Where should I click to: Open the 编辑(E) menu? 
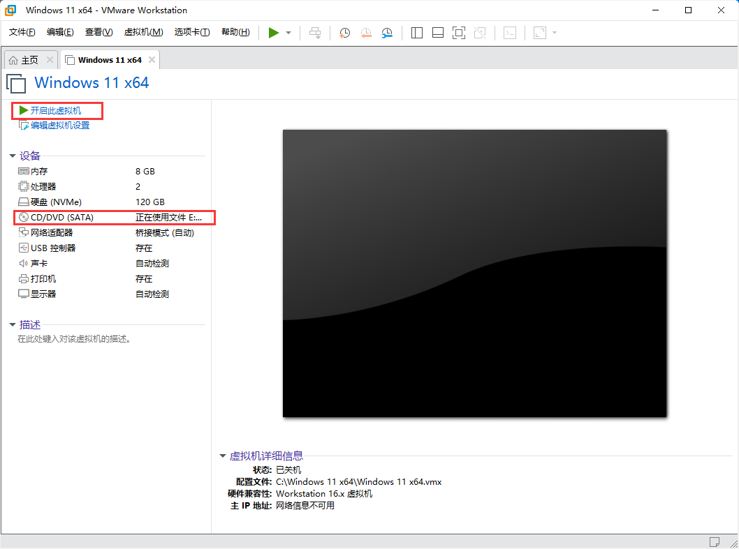(60, 32)
